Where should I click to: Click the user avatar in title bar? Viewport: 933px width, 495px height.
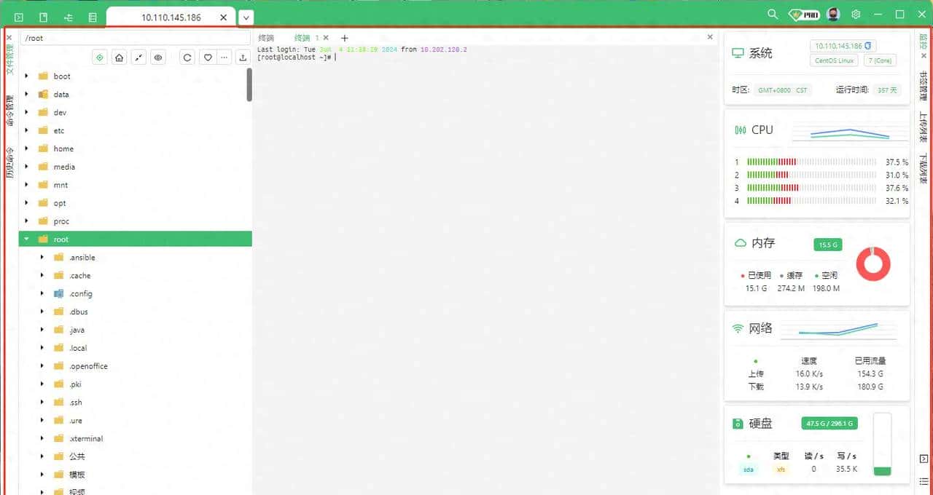pos(834,15)
